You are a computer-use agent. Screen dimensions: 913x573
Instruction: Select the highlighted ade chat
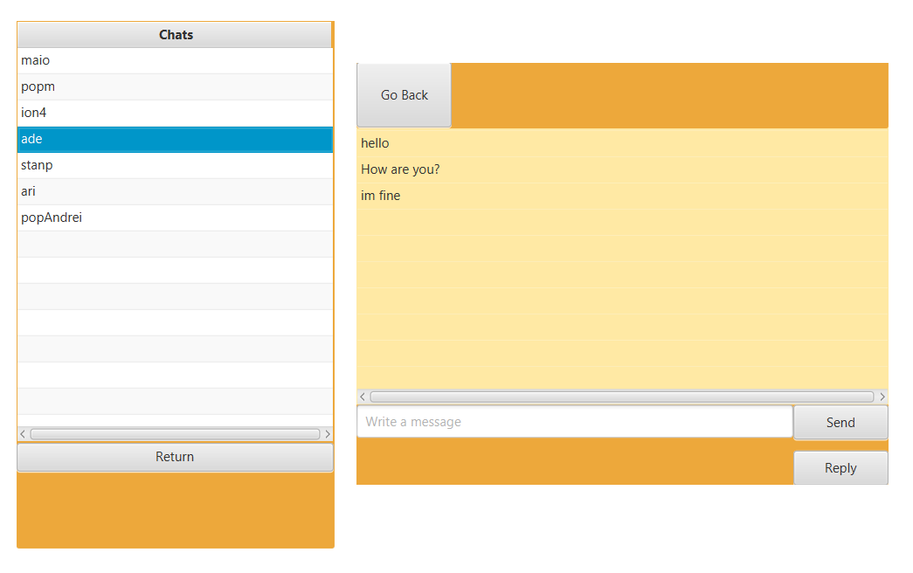[x=176, y=139]
